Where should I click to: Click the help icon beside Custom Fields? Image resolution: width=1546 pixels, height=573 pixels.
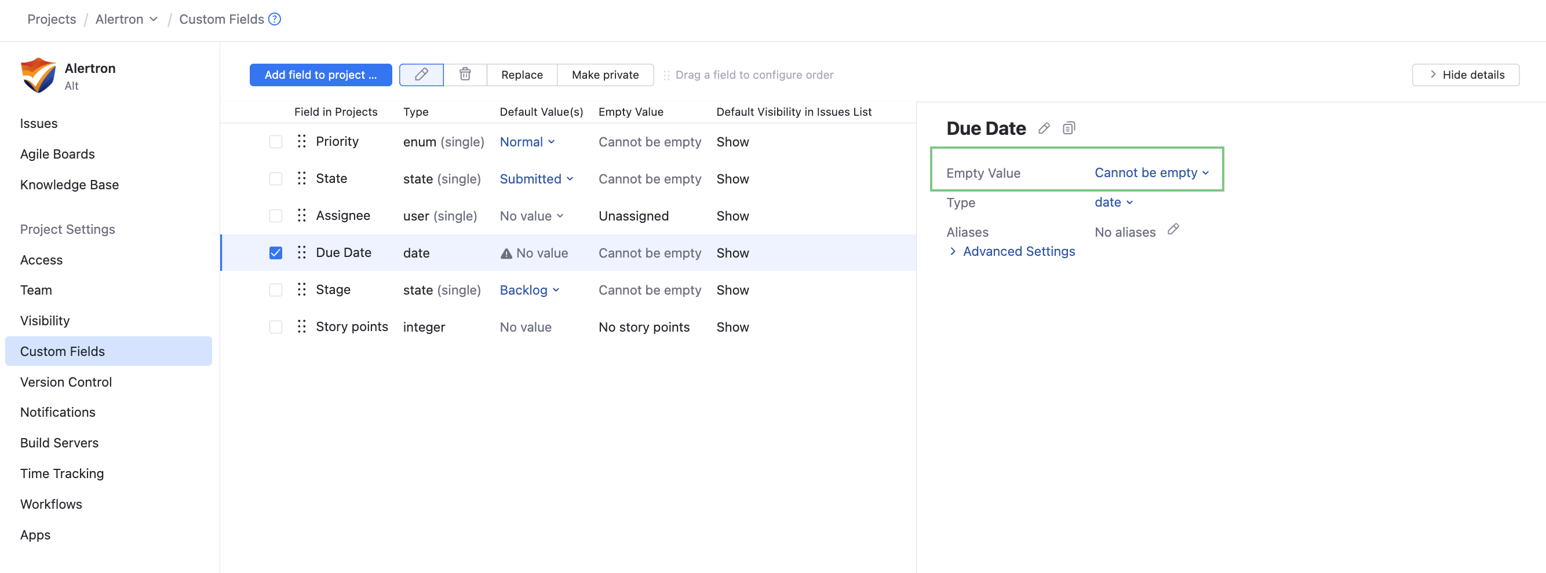(274, 19)
